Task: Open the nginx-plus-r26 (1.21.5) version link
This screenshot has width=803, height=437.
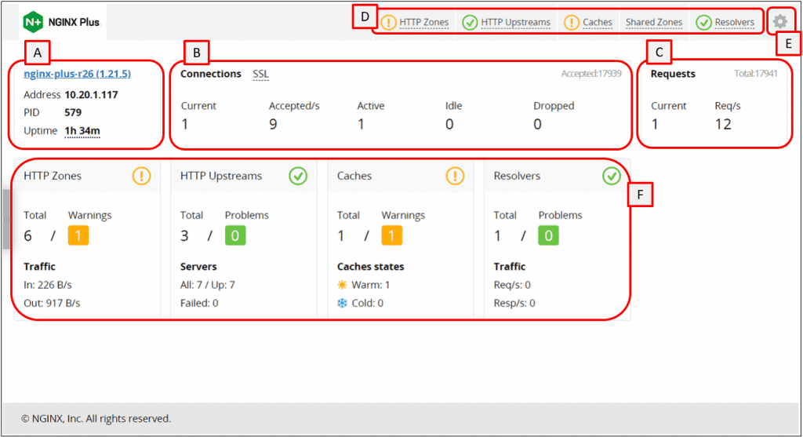Action: pyautogui.click(x=77, y=74)
